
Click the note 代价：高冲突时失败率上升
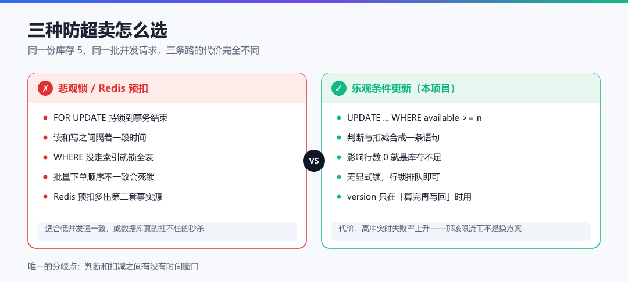point(461,232)
